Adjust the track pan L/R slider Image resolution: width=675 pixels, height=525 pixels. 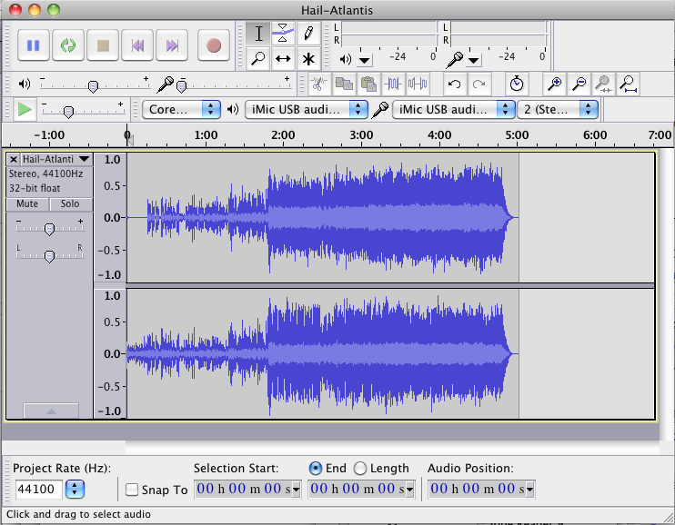(49, 256)
